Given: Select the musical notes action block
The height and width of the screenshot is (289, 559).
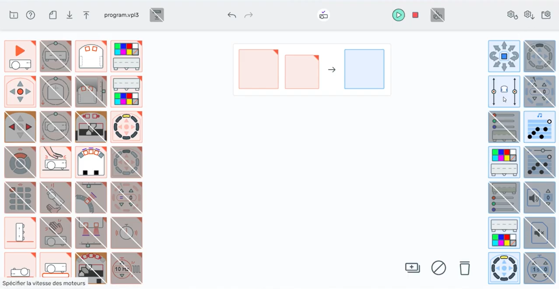Looking at the screenshot, I should pyautogui.click(x=539, y=127).
